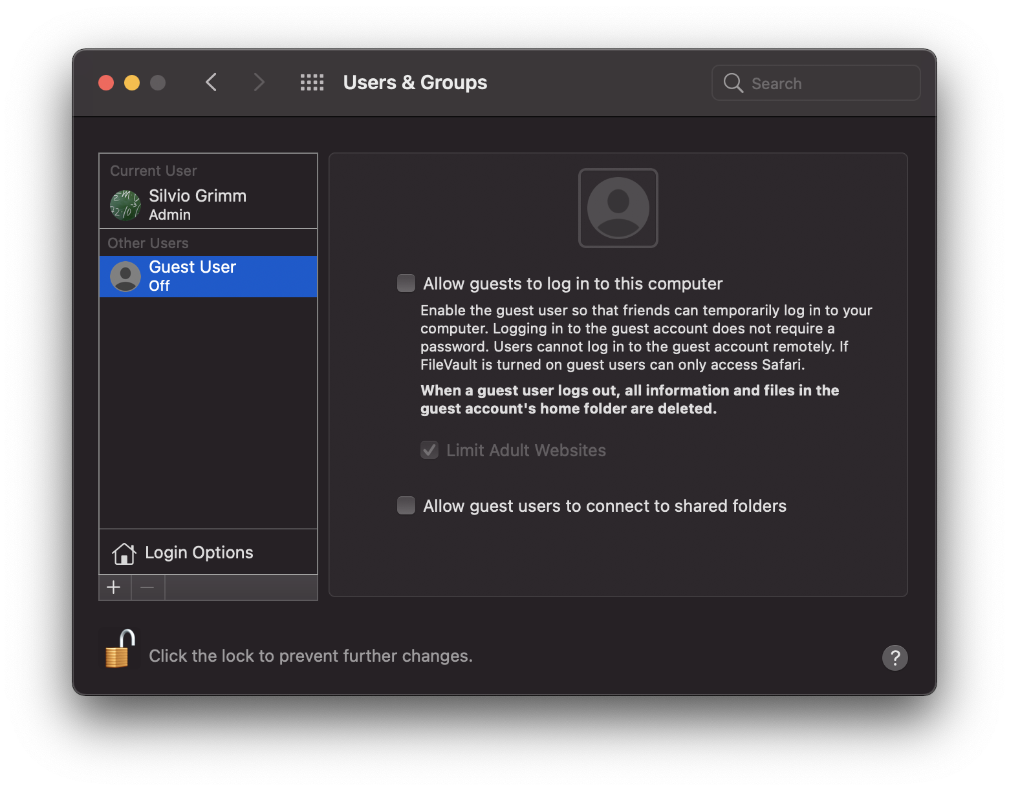Close the Users & Groups window

click(106, 83)
